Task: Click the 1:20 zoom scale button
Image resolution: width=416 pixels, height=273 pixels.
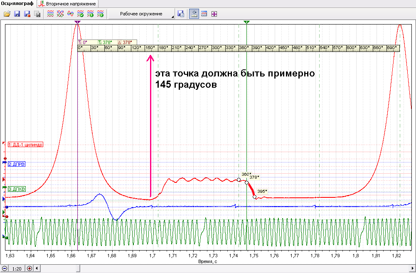Action: [x=17, y=268]
